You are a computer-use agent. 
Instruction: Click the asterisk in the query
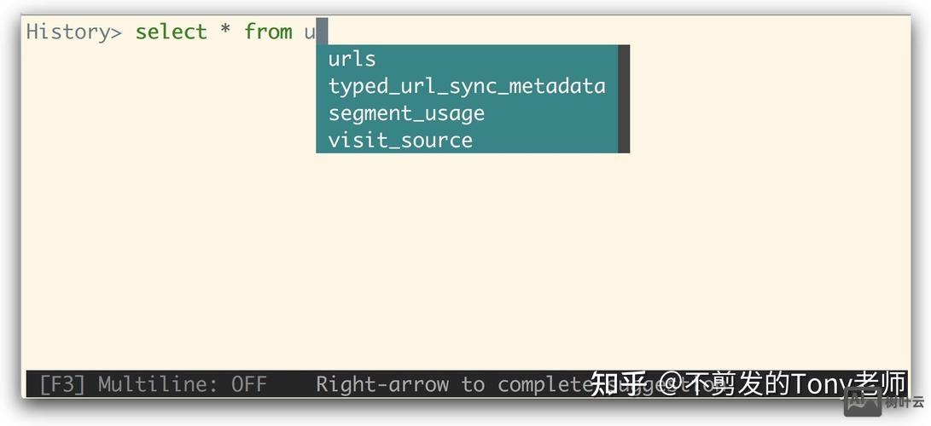pyautogui.click(x=226, y=32)
